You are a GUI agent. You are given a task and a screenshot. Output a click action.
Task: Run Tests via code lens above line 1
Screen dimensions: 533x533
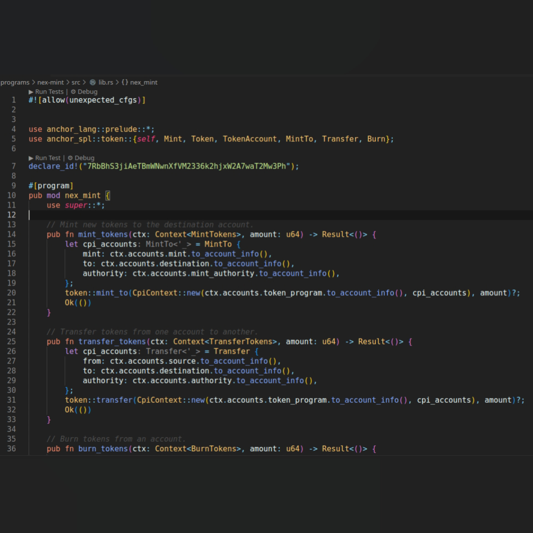(49, 92)
